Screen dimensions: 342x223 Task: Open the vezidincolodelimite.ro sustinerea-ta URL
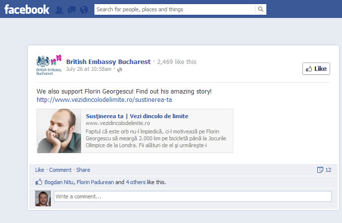tap(104, 100)
